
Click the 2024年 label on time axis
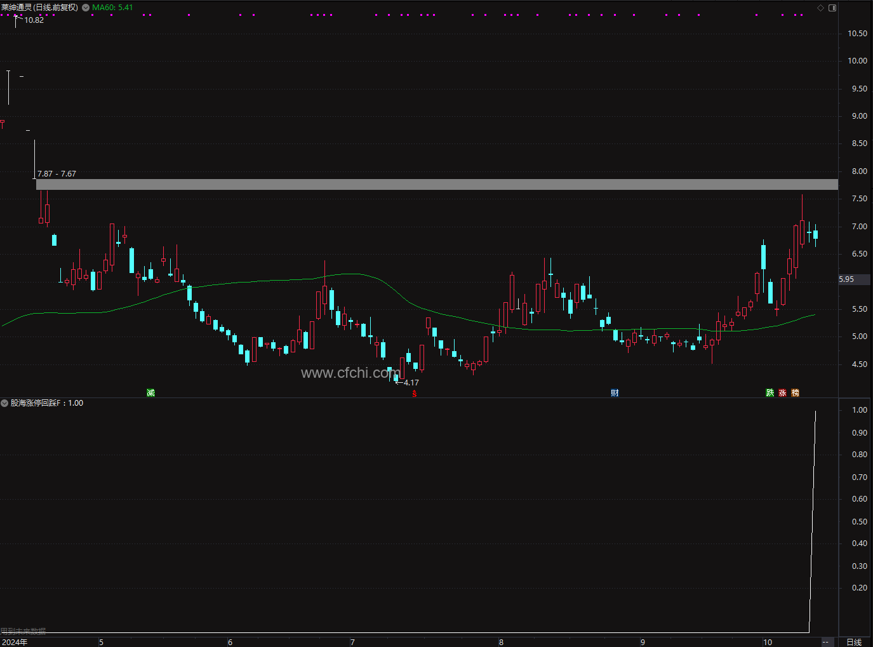pyautogui.click(x=15, y=642)
